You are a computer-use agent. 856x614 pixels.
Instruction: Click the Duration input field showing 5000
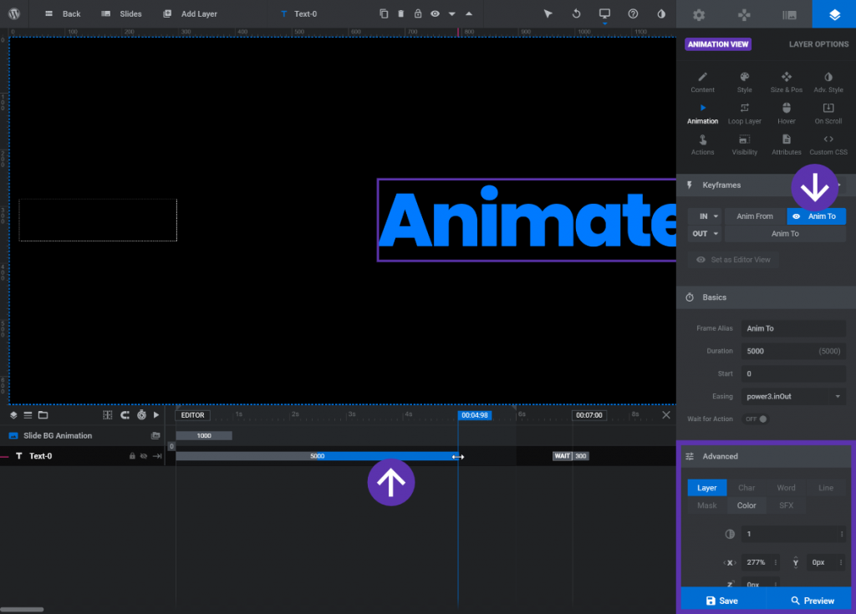pyautogui.click(x=792, y=351)
